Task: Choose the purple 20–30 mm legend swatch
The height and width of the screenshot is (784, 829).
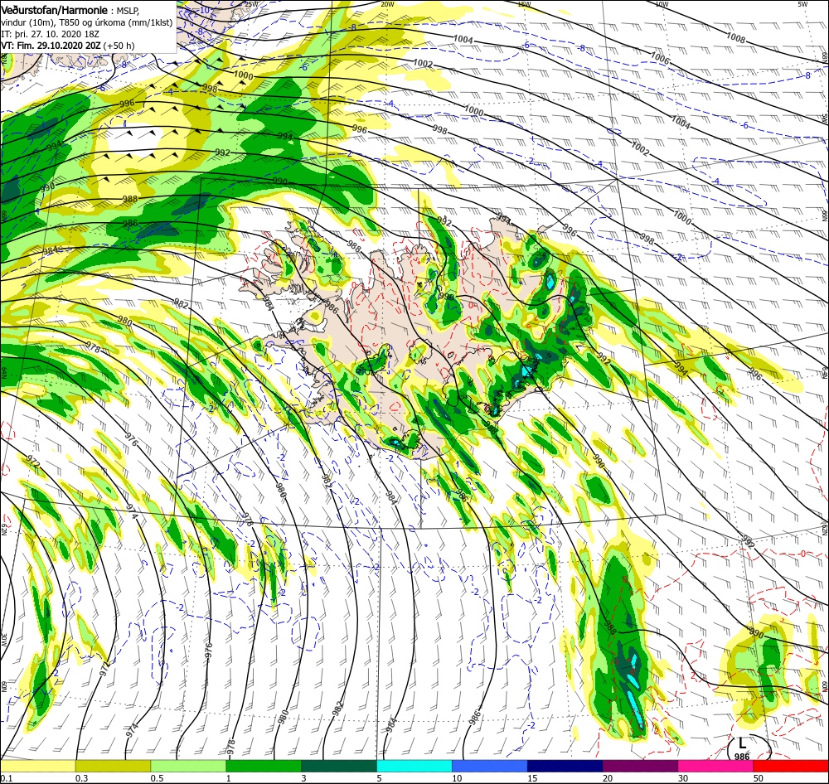Action: [640, 766]
